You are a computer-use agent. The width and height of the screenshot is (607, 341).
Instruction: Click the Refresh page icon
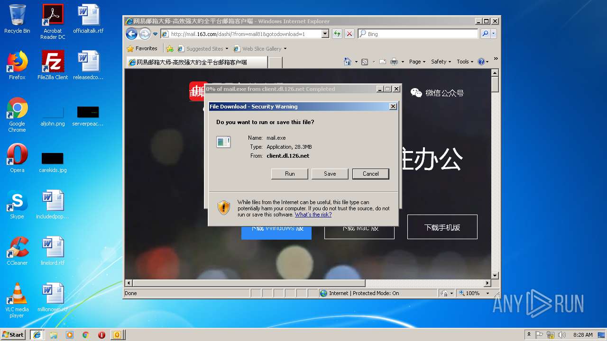337,34
